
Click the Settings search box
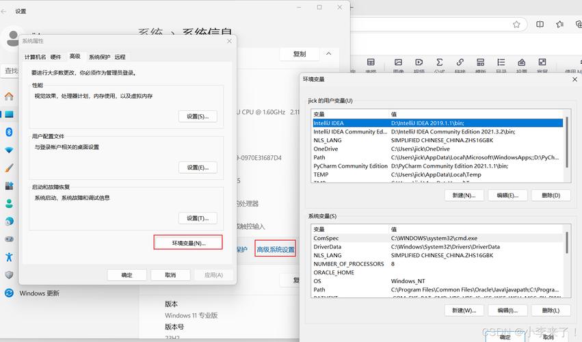10,70
